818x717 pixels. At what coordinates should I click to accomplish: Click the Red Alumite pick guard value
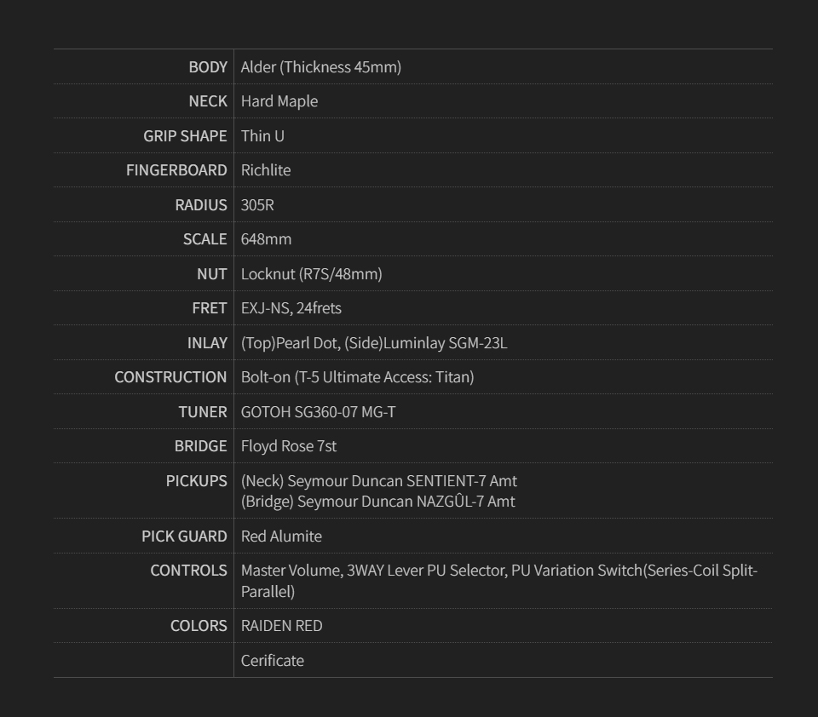coord(281,536)
